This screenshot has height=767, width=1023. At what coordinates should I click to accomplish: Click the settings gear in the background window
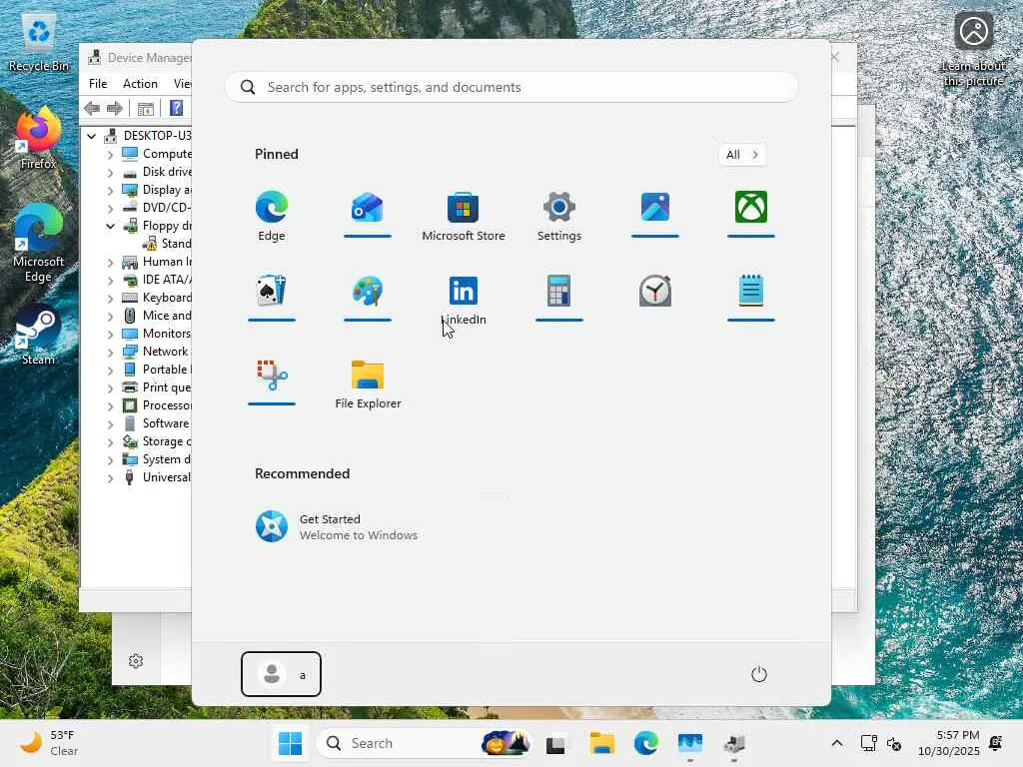tap(136, 661)
